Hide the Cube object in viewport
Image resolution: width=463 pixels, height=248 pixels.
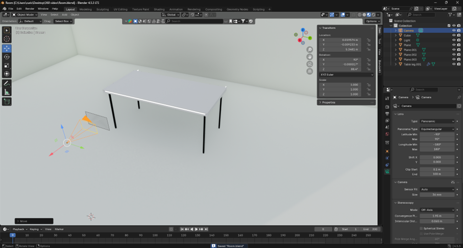tap(454, 35)
